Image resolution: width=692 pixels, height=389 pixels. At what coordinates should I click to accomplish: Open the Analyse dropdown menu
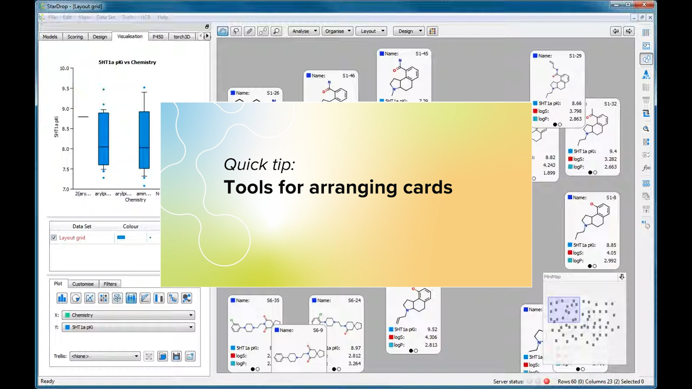(x=304, y=31)
